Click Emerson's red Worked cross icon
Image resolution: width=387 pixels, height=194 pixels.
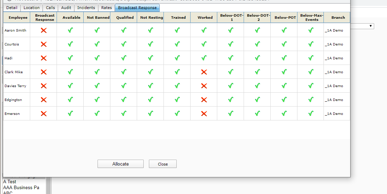coord(204,114)
